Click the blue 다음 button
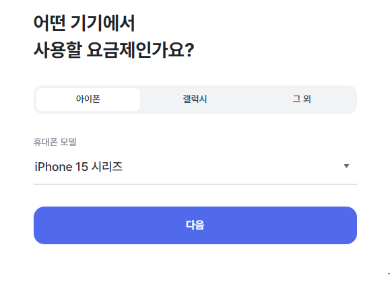The height and width of the screenshot is (292, 390). [x=195, y=225]
